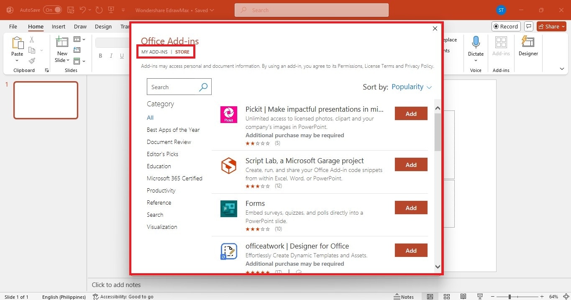Select slide 1 thumbnail
The height and width of the screenshot is (300, 571).
click(x=46, y=100)
